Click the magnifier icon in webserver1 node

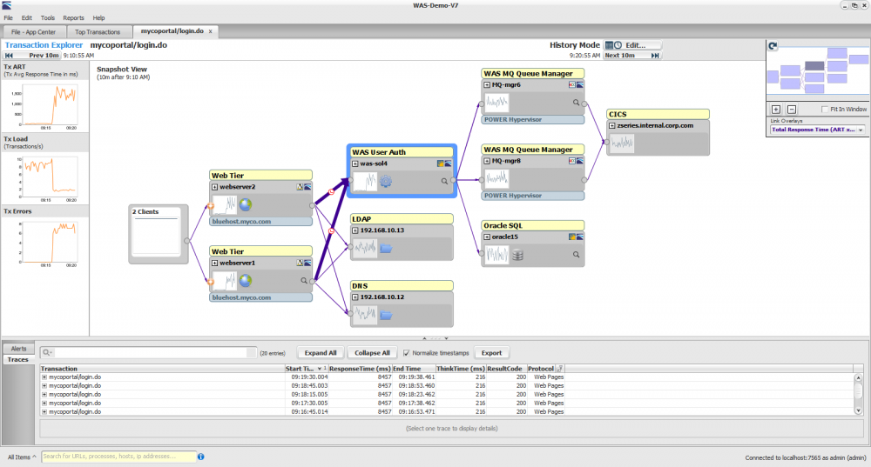point(304,281)
